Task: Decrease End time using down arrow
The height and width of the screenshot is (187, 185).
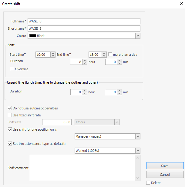Action: click(x=104, y=56)
